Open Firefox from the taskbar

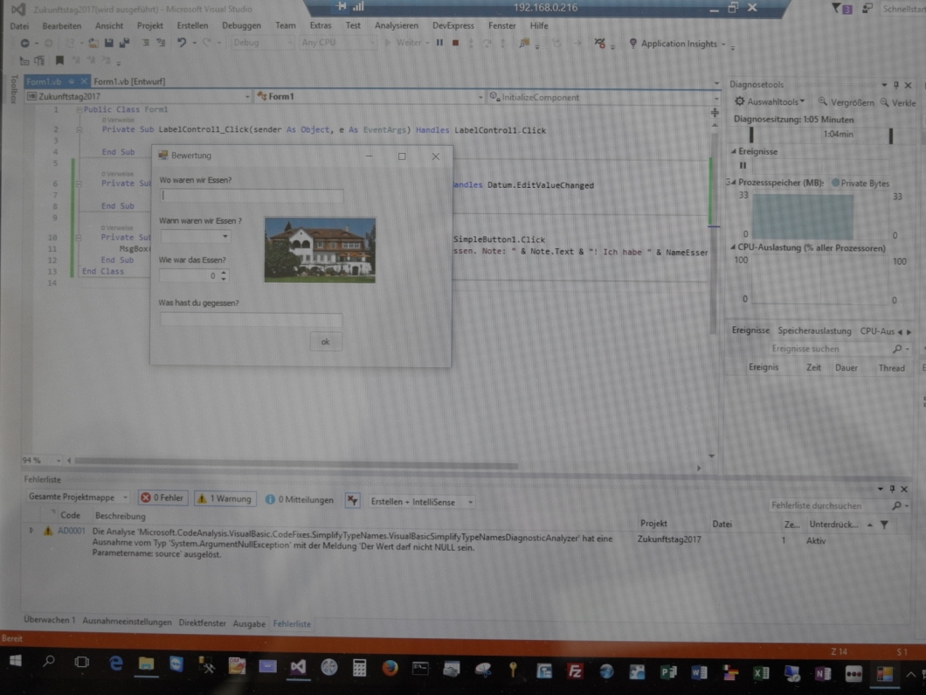(x=390, y=669)
